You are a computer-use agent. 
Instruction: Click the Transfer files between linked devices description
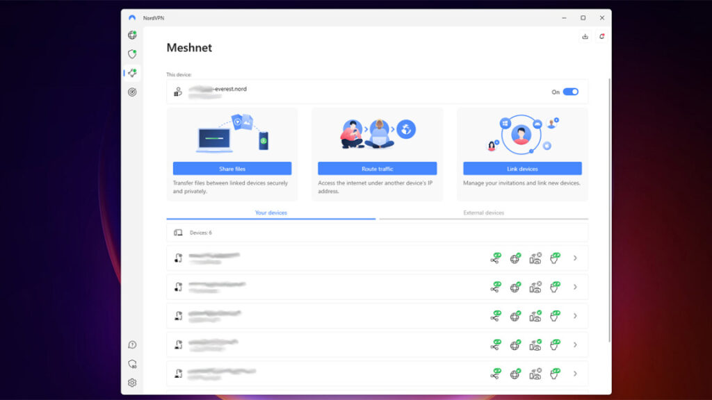(230, 187)
